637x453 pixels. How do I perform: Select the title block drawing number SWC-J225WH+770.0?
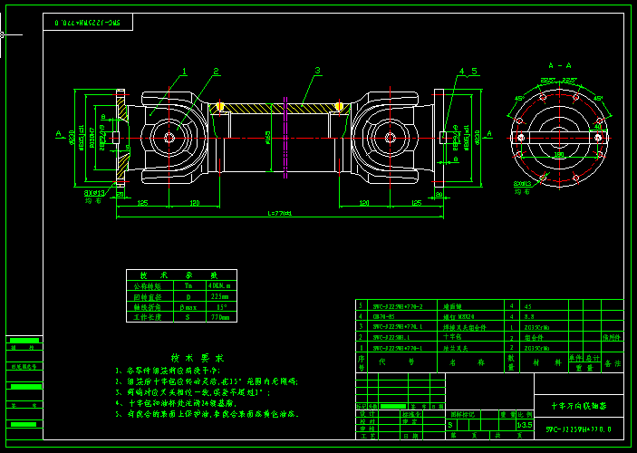pyautogui.click(x=578, y=429)
